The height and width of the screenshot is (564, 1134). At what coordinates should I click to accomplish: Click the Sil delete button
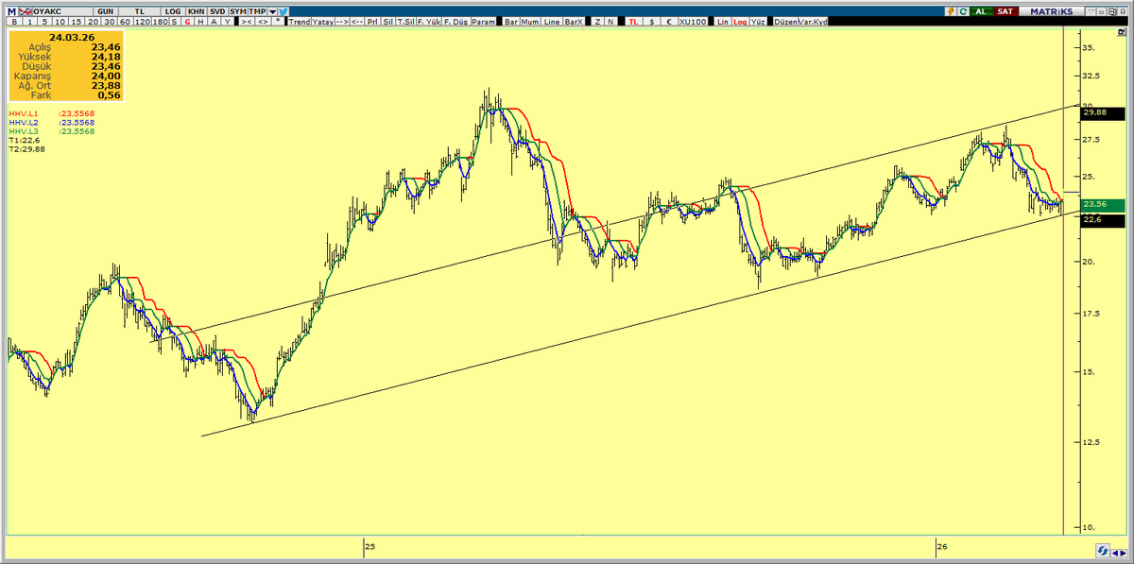388,22
